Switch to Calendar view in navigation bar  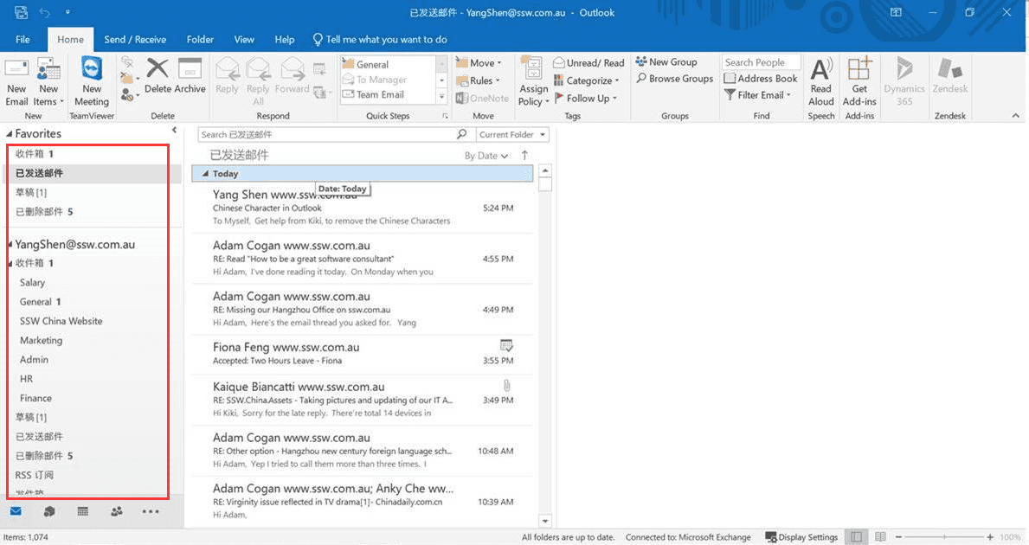[x=83, y=511]
